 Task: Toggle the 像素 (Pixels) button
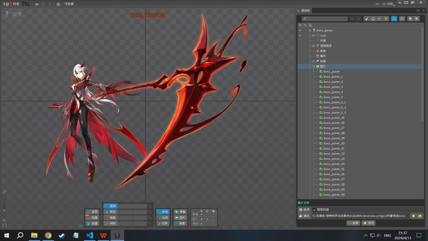[181, 223]
